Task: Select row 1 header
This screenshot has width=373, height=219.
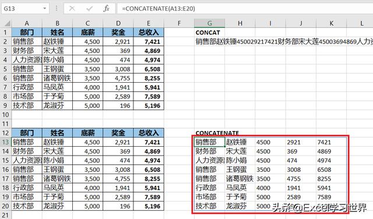Action: pos(6,33)
